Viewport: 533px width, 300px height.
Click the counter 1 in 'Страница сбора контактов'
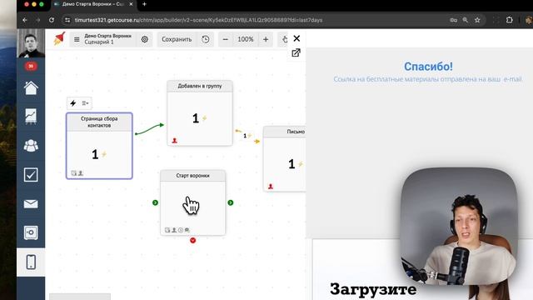coord(95,154)
